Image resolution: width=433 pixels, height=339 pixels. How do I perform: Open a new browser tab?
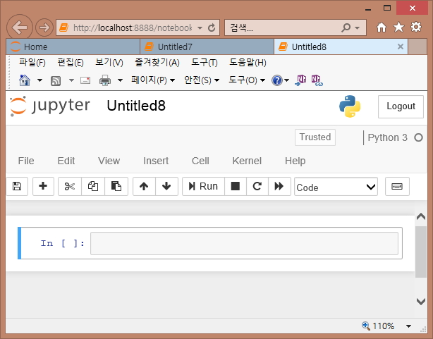(x=417, y=47)
